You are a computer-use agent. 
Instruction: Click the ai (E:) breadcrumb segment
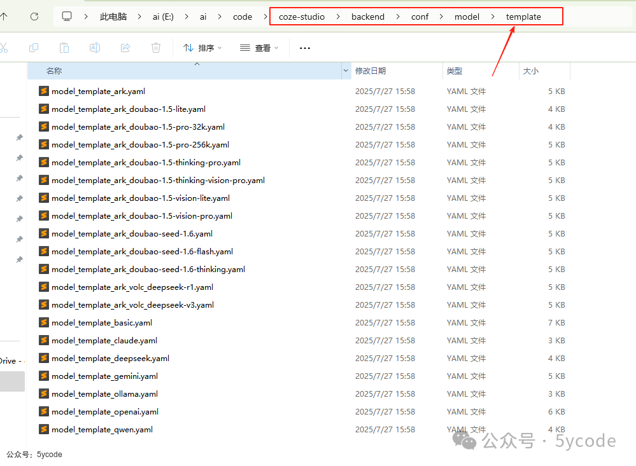[x=163, y=17]
